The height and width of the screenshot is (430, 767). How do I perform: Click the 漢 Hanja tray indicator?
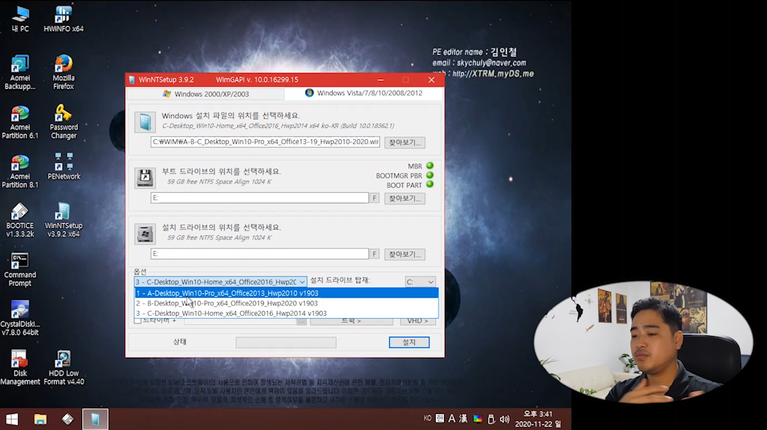click(x=464, y=418)
